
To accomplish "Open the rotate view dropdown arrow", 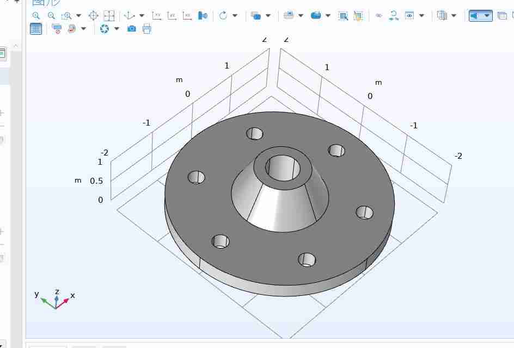I will (235, 16).
